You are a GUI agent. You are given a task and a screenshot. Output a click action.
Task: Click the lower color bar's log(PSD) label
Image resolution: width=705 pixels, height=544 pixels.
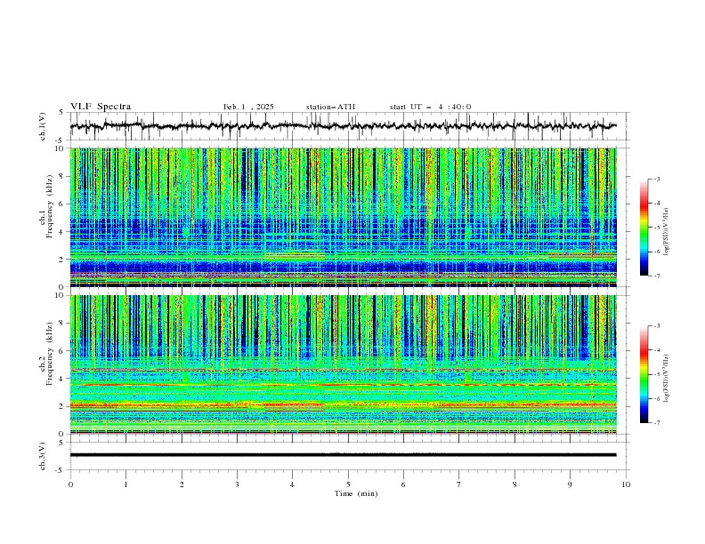coord(666,379)
